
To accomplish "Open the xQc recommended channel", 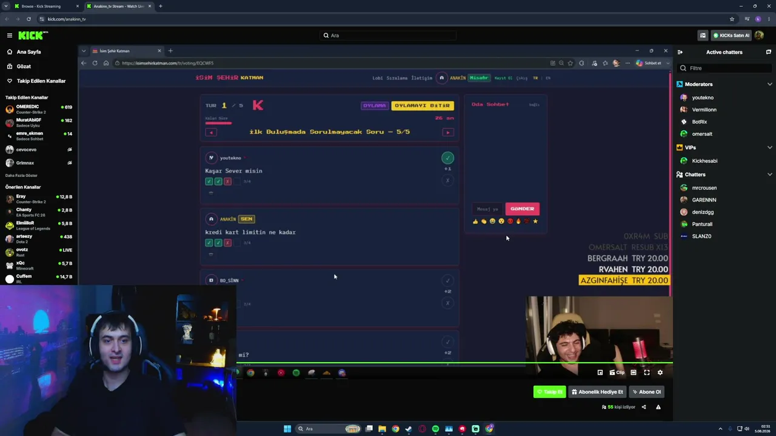I will [39, 265].
